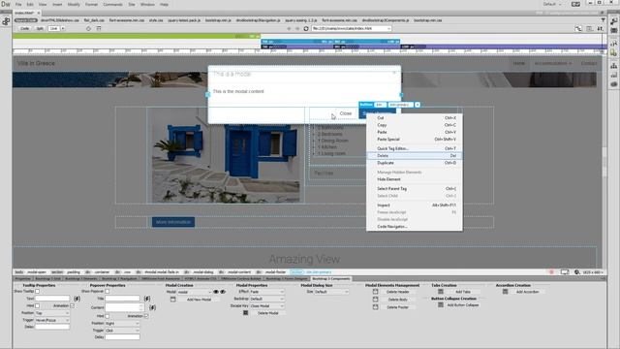The image size is (620, 349).
Task: Open the DOM panel icon at far left
Action: pyautogui.click(x=6, y=21)
